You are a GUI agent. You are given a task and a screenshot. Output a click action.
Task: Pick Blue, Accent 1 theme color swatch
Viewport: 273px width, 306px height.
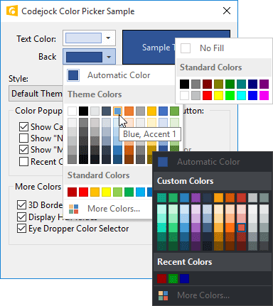tap(118, 111)
